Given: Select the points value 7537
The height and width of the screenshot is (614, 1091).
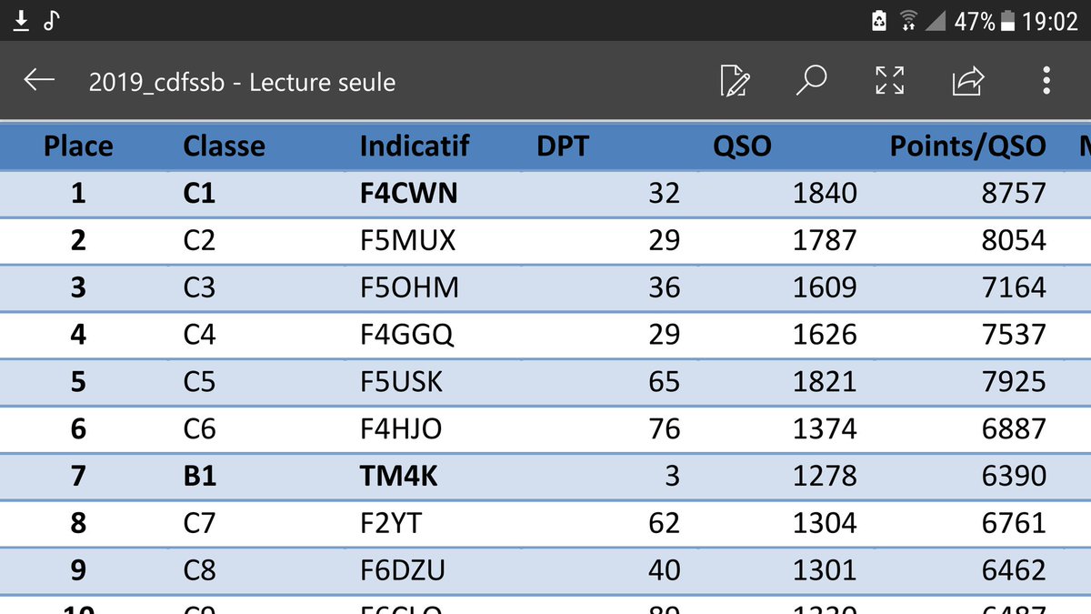Looking at the screenshot, I should point(1014,335).
